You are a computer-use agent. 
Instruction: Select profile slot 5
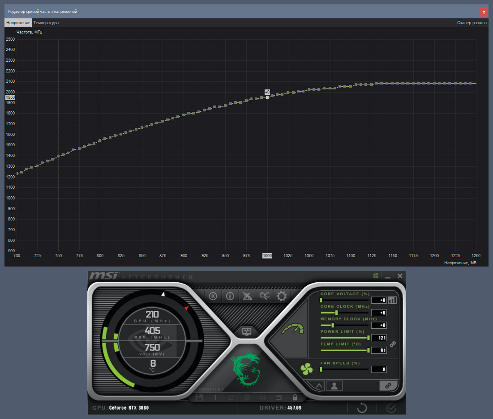tap(279, 398)
